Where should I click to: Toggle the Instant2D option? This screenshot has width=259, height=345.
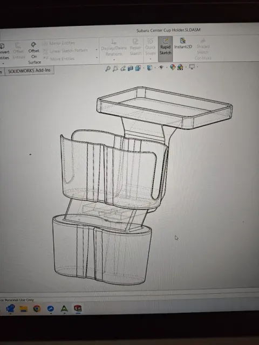[183, 44]
